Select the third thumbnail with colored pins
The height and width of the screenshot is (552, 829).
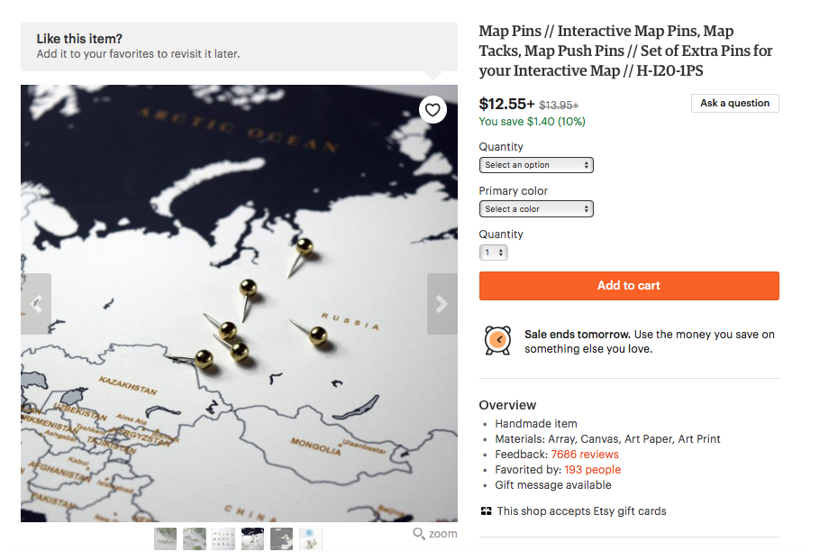(223, 538)
